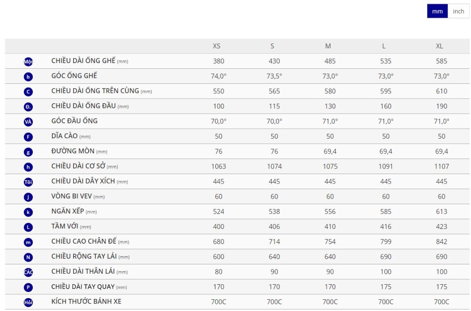The width and height of the screenshot is (471, 311).
Task: Click the 'b' icon beside GÓC ỐNG GHẾ
Action: [x=28, y=77]
